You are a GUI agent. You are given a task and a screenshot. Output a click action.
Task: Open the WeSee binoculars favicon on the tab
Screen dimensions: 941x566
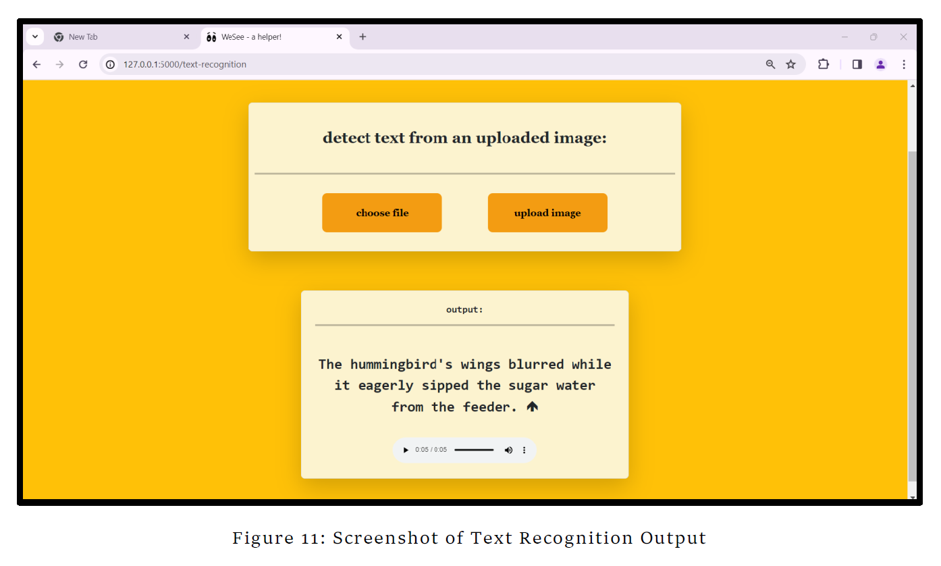212,36
